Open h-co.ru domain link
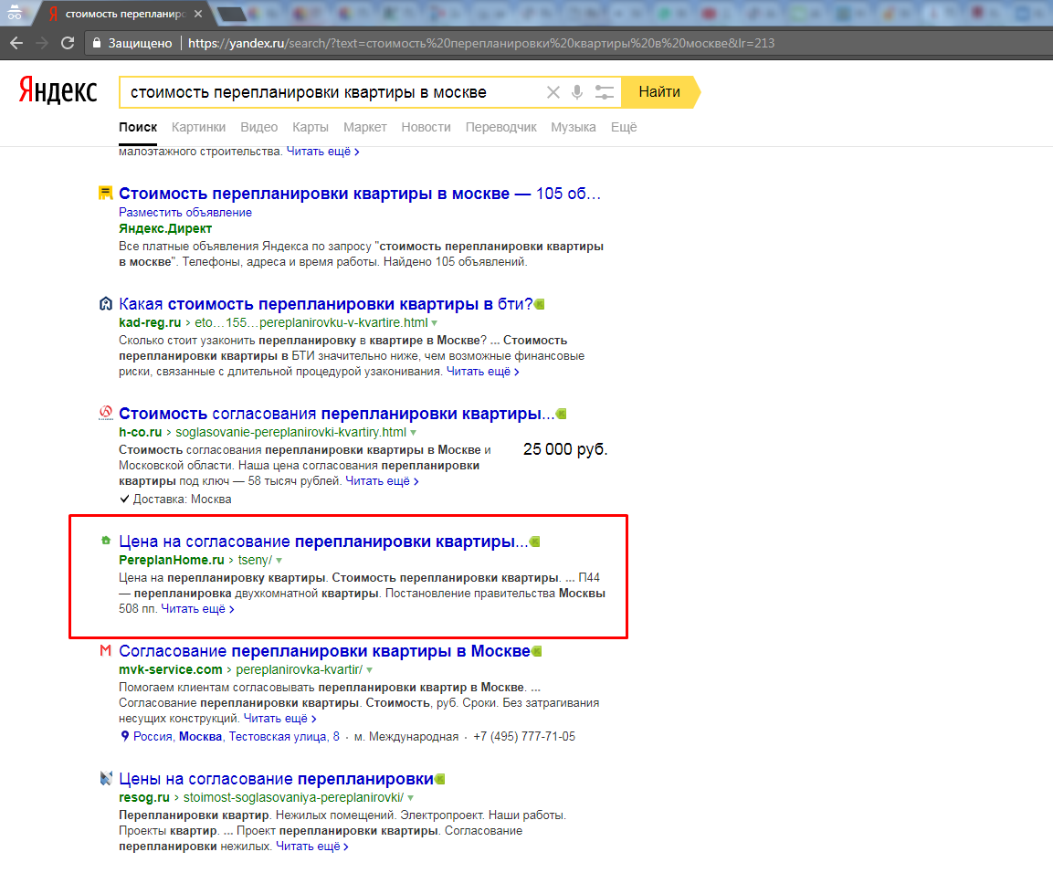Image resolution: width=1053 pixels, height=873 pixels. (x=141, y=432)
